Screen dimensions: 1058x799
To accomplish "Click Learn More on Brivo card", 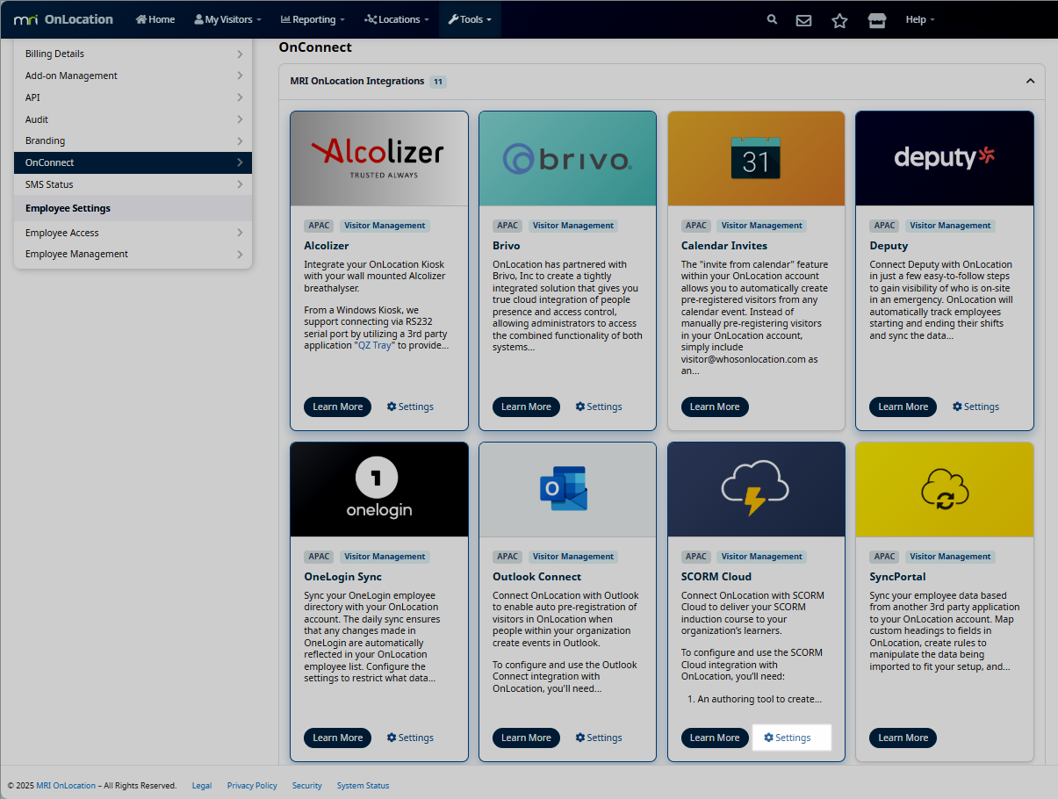I will coord(526,407).
